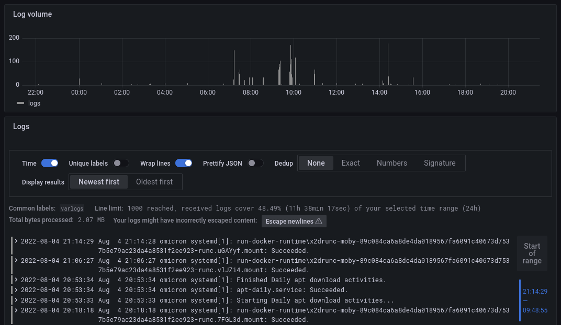The width and height of the screenshot is (561, 325).
Task: Select the None dedup option
Action: tap(316, 163)
